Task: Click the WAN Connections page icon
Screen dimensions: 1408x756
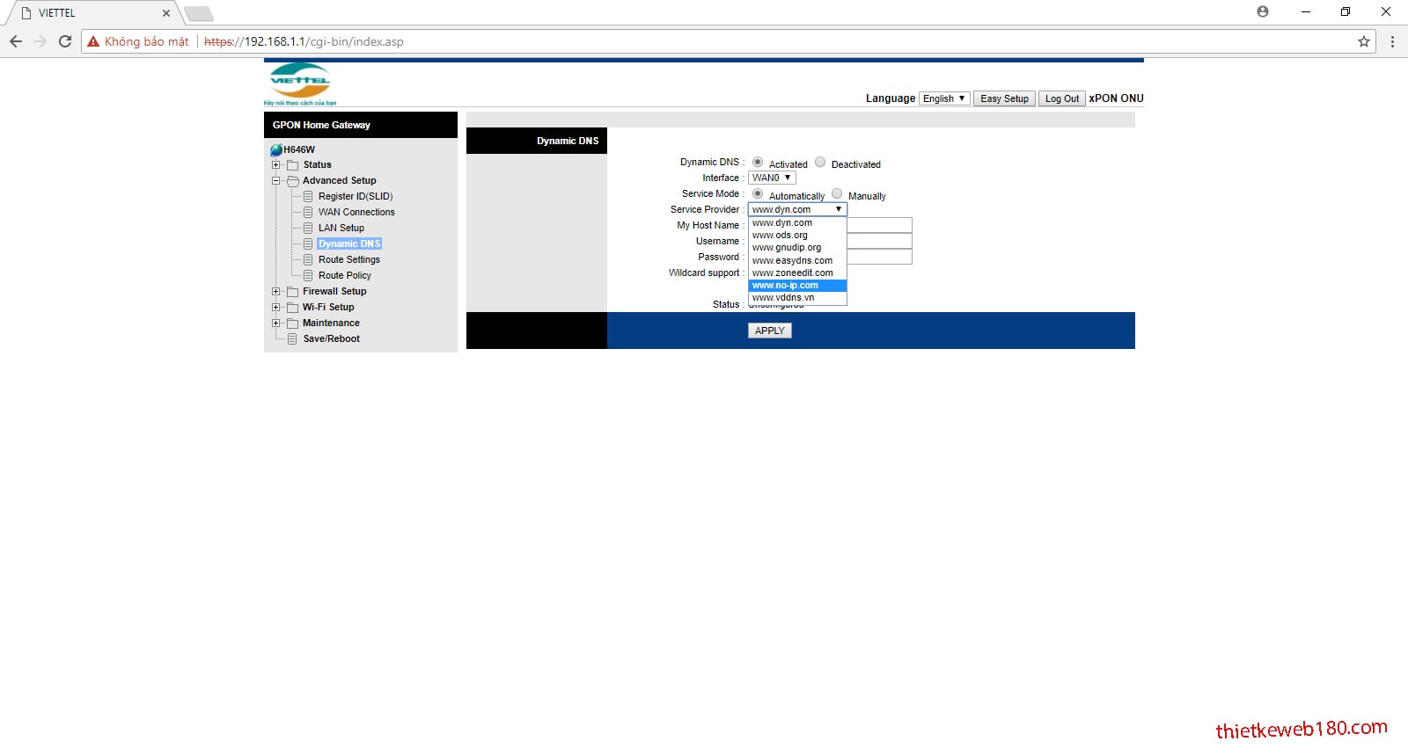Action: (308, 213)
